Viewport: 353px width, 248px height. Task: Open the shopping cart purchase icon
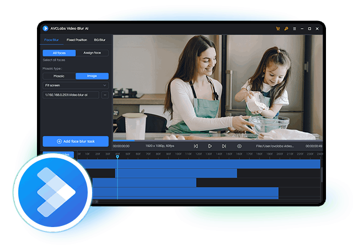pyautogui.click(x=278, y=29)
